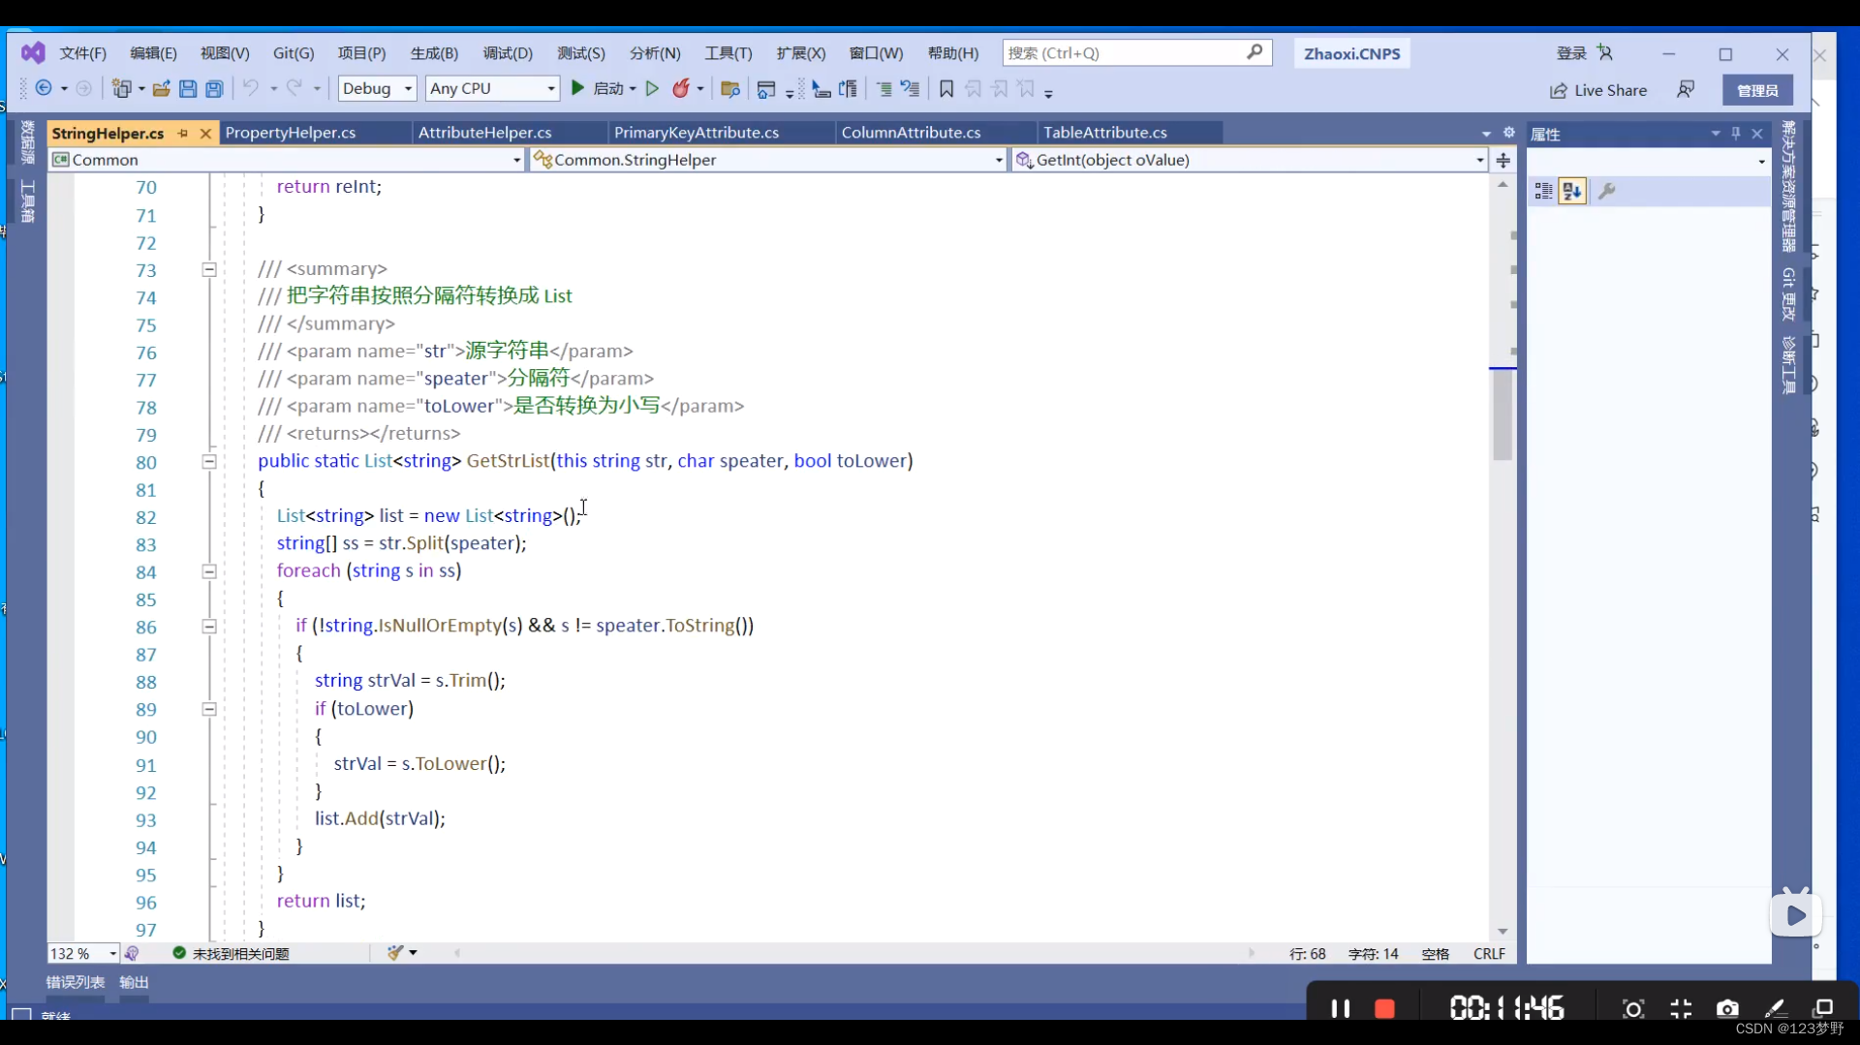
Task: Collapse the summary comment at line 73
Action: (x=208, y=269)
